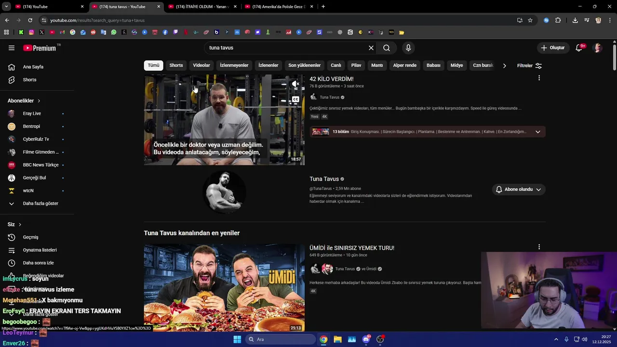The height and width of the screenshot is (347, 617).
Task: Open the Tuna Tavus channel name link
Action: tap(324, 179)
